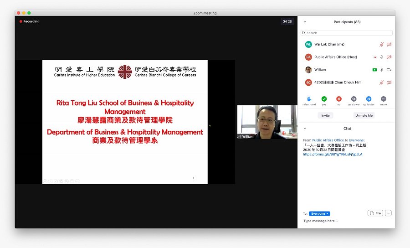Screen dimensions: 410x248
Task: Open the Everyone recipient dropdown
Action: pos(319,214)
